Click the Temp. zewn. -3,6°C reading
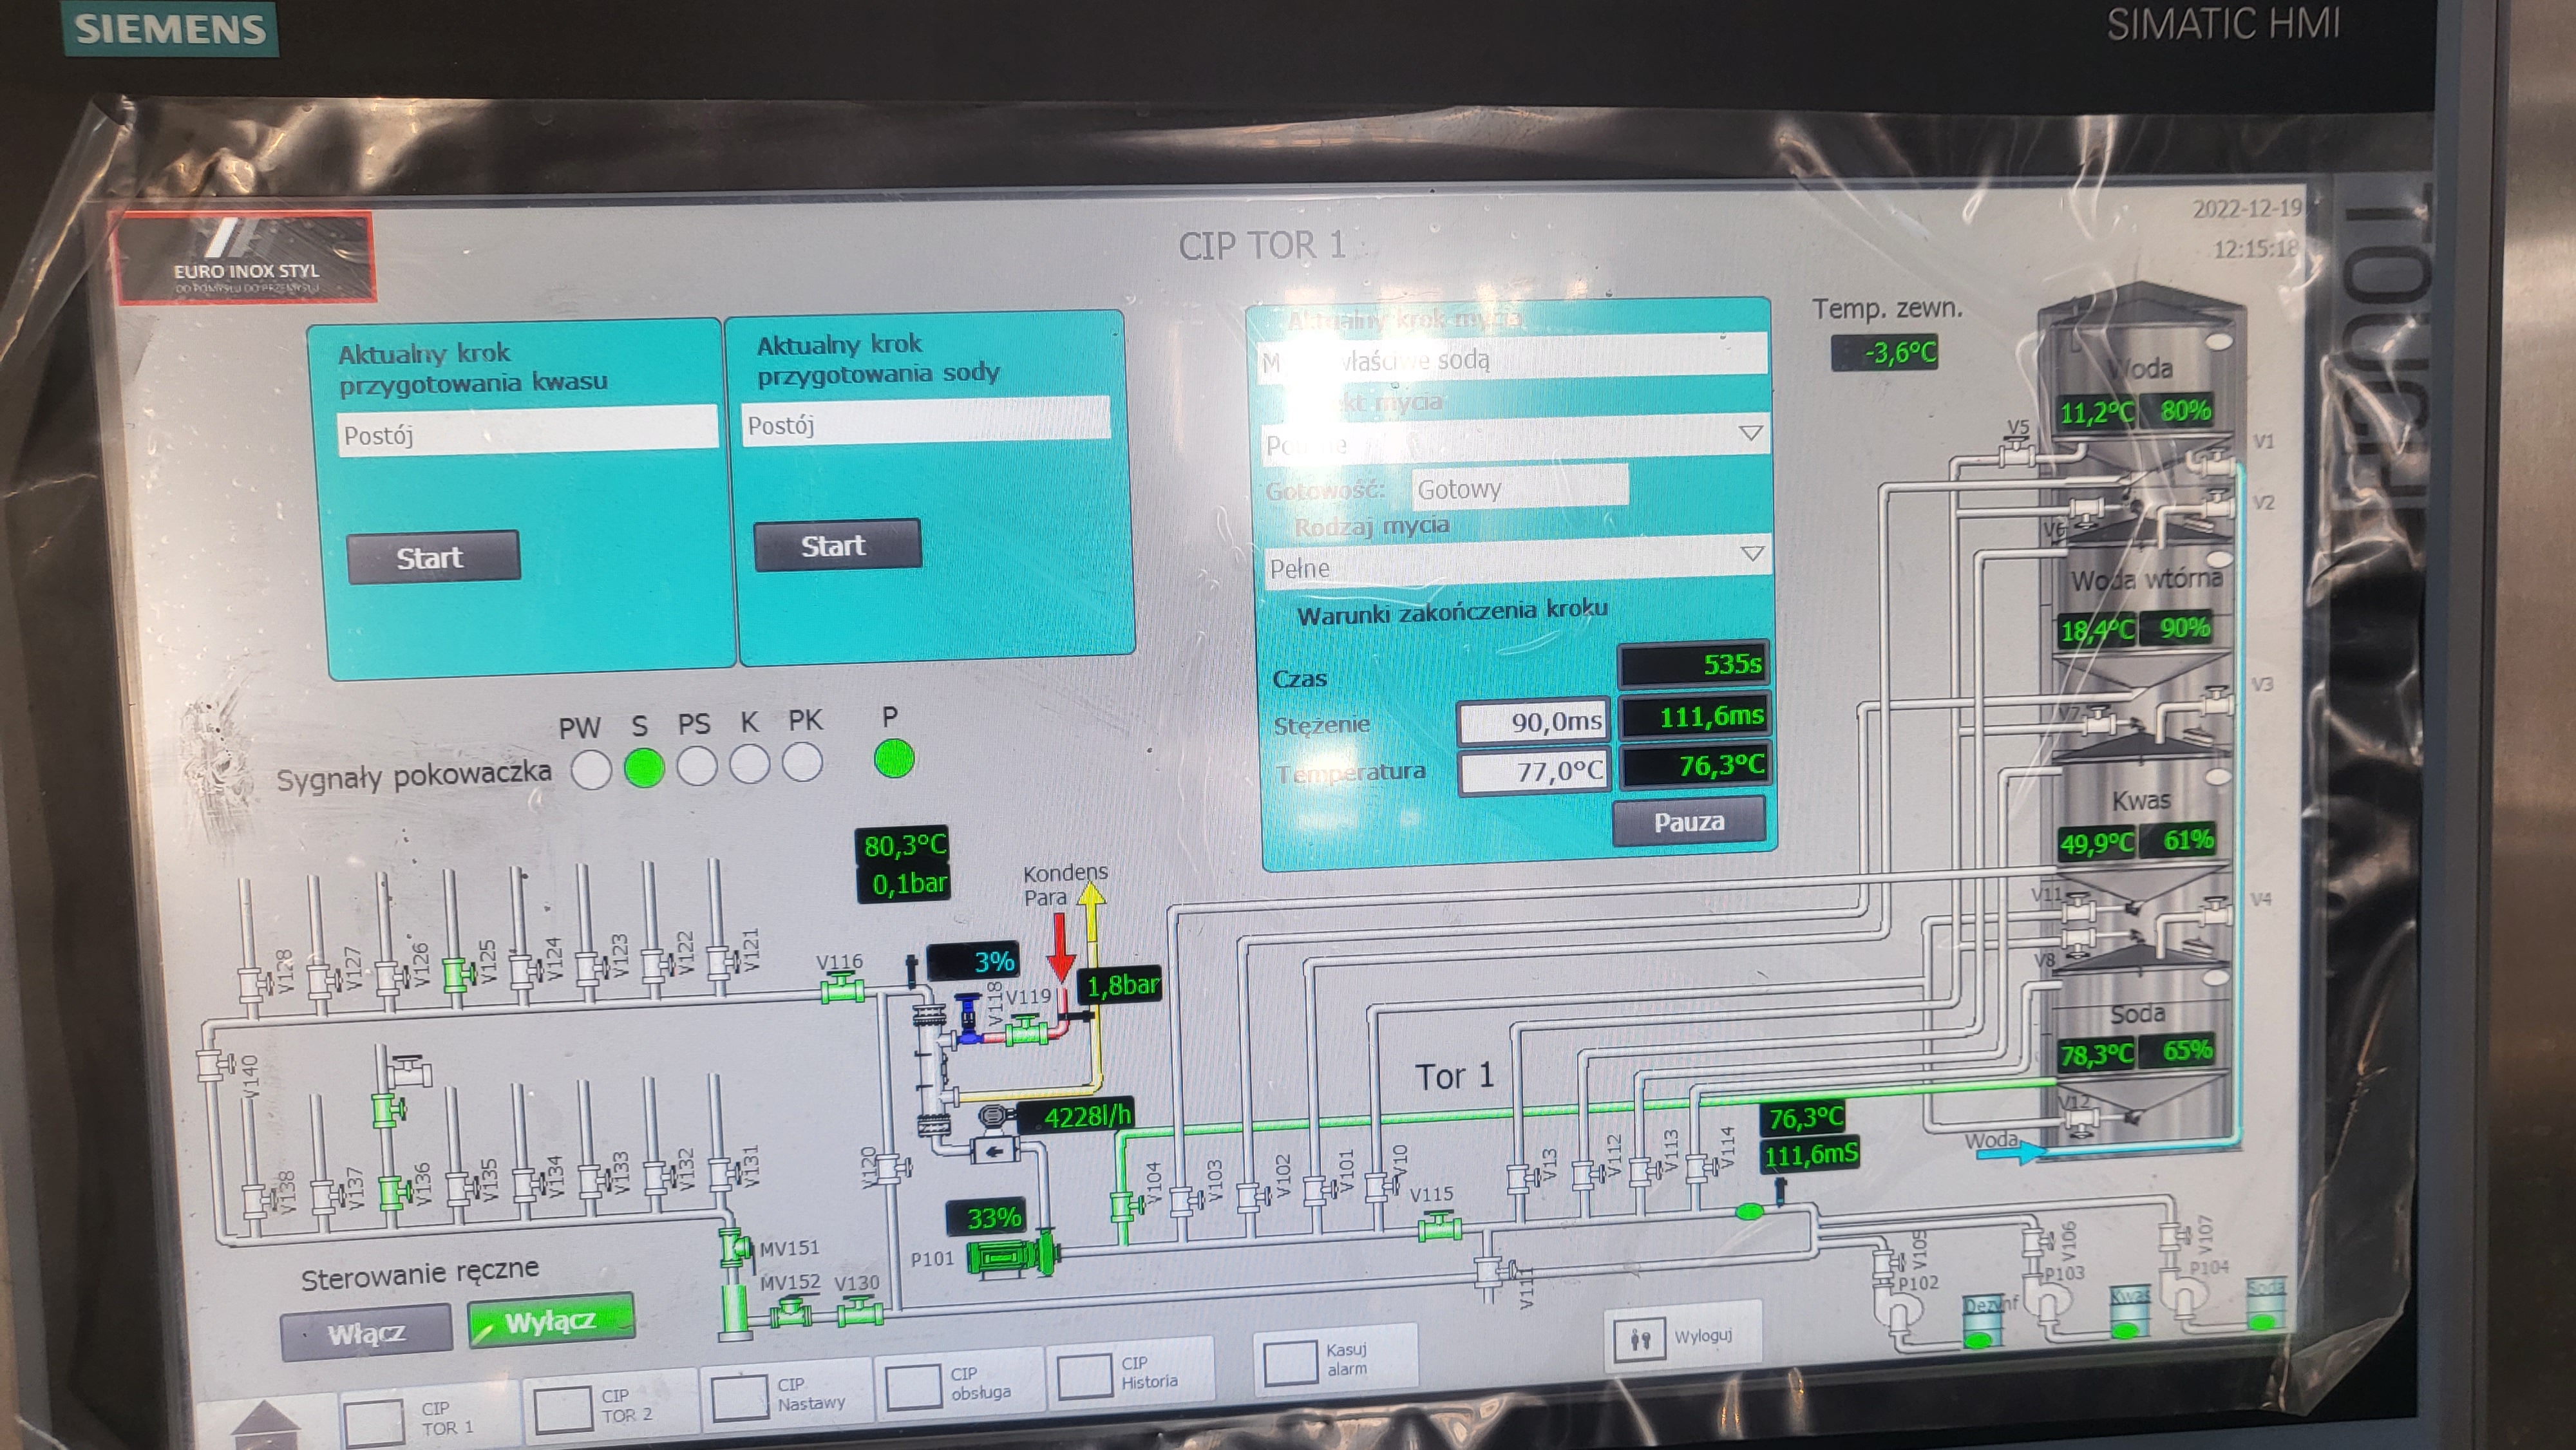Viewport: 2576px width, 1450px height. [1885, 352]
